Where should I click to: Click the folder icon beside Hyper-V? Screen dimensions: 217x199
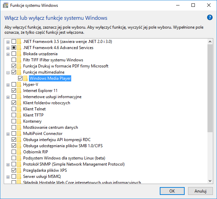click(x=19, y=85)
